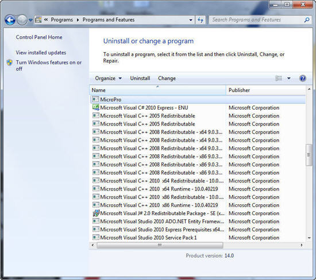Open the recent pages dropdown arrow
Image resolution: width=316 pixels, height=280 pixels.
pos(30,20)
